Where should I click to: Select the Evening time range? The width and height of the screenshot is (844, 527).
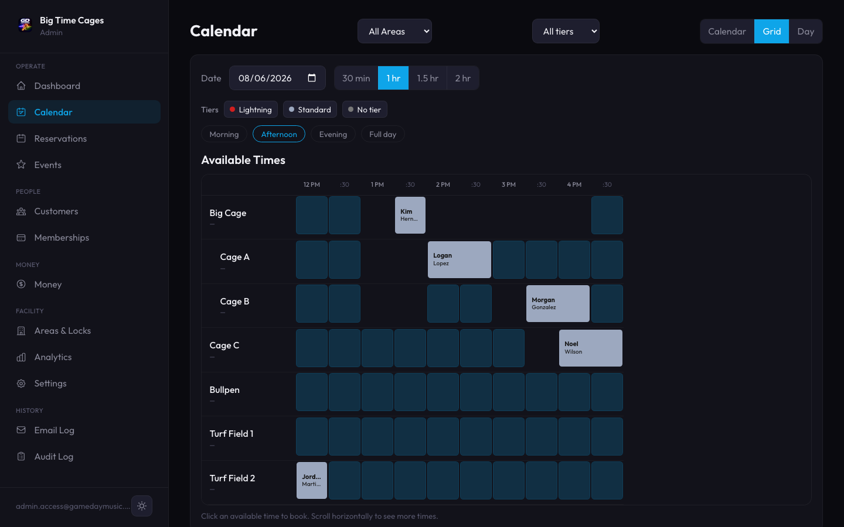(x=333, y=134)
